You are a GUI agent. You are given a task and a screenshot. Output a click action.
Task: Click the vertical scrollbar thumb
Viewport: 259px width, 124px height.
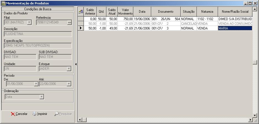(255, 63)
